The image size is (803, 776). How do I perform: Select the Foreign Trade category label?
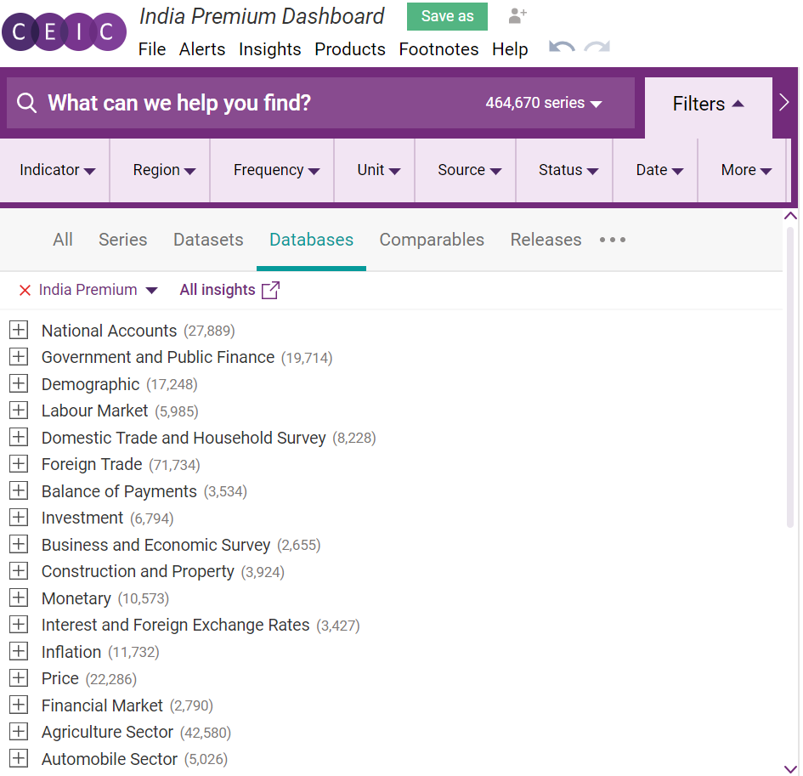tap(92, 464)
